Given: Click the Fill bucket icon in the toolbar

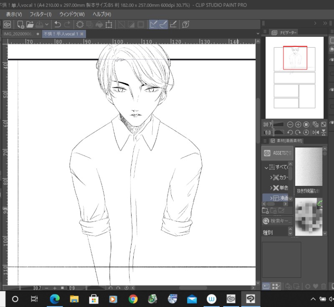Looking at the screenshot, I should coord(99,25).
